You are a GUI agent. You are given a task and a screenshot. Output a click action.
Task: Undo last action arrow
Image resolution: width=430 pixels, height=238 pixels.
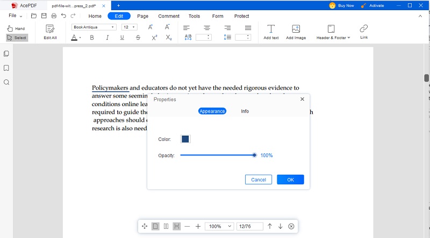click(63, 16)
